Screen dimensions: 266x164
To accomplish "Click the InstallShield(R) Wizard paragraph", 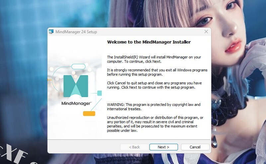I will 154,59.
